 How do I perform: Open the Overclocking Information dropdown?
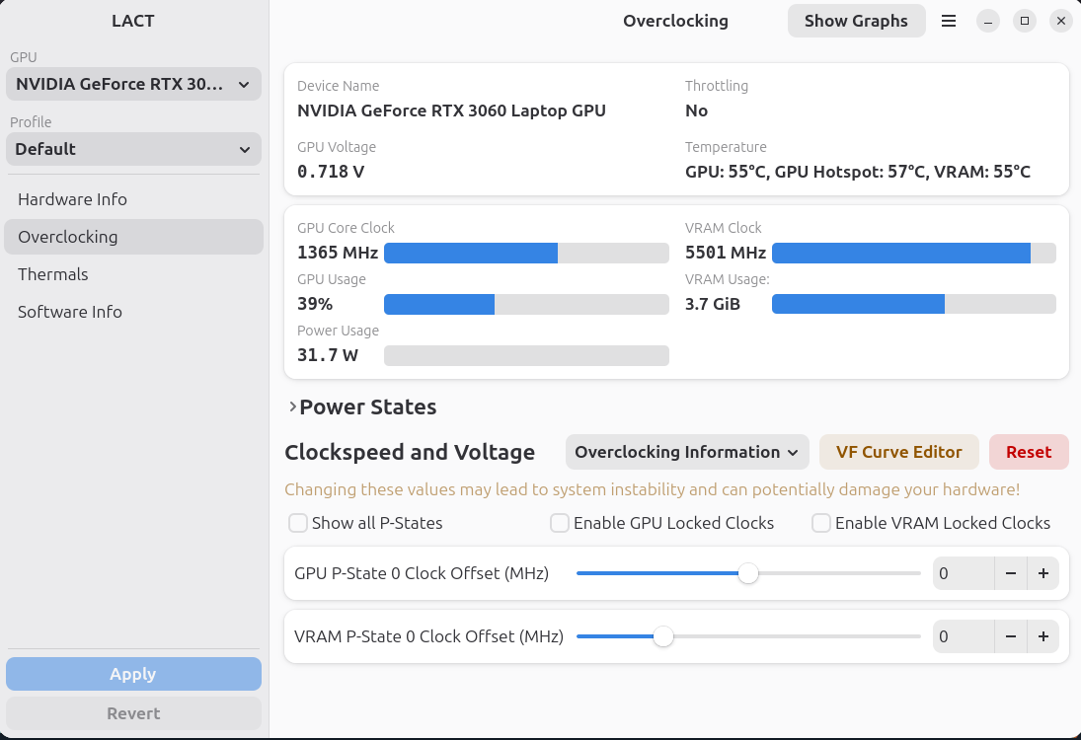(x=687, y=452)
